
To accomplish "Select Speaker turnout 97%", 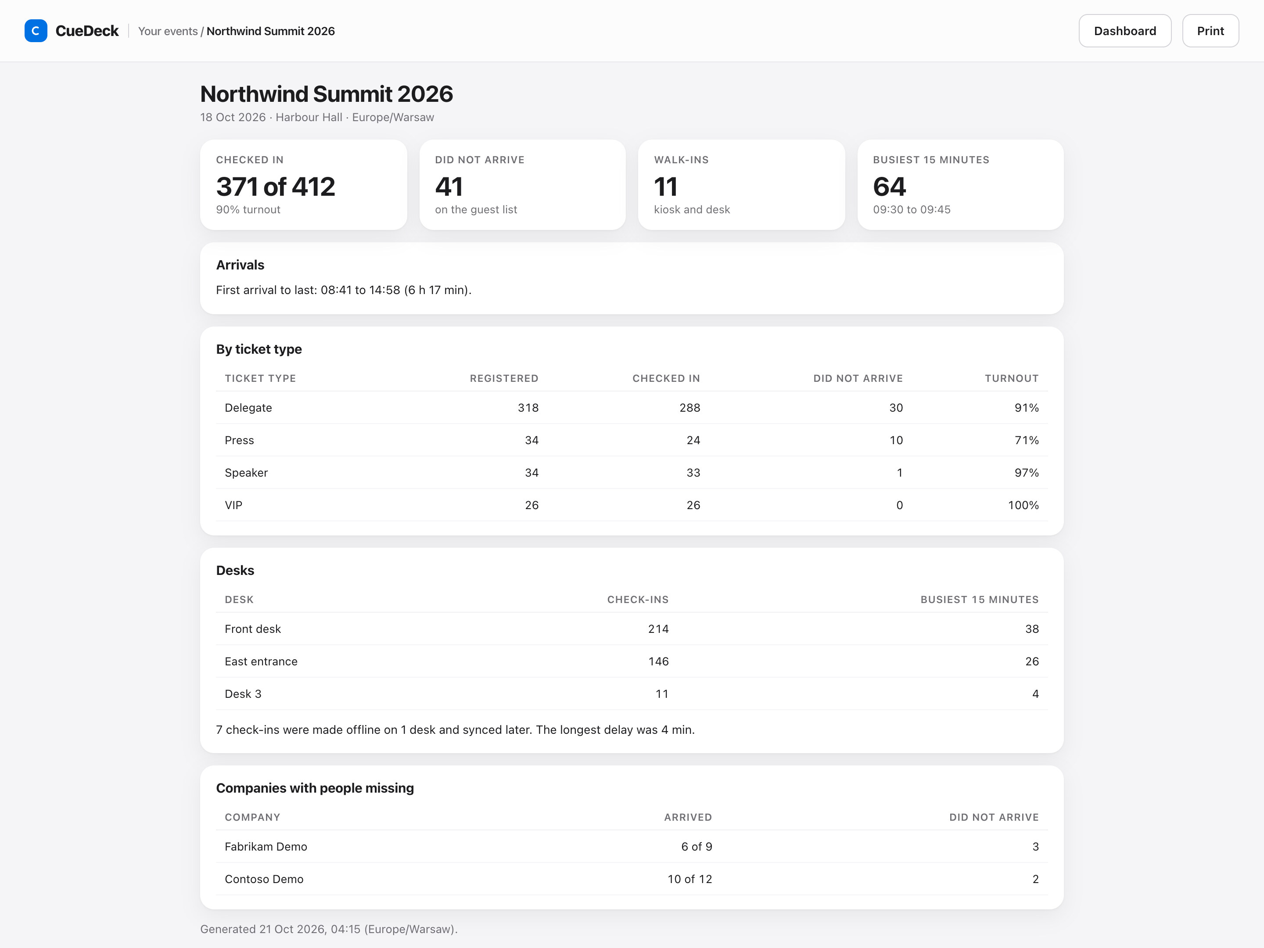I will click(x=1026, y=473).
